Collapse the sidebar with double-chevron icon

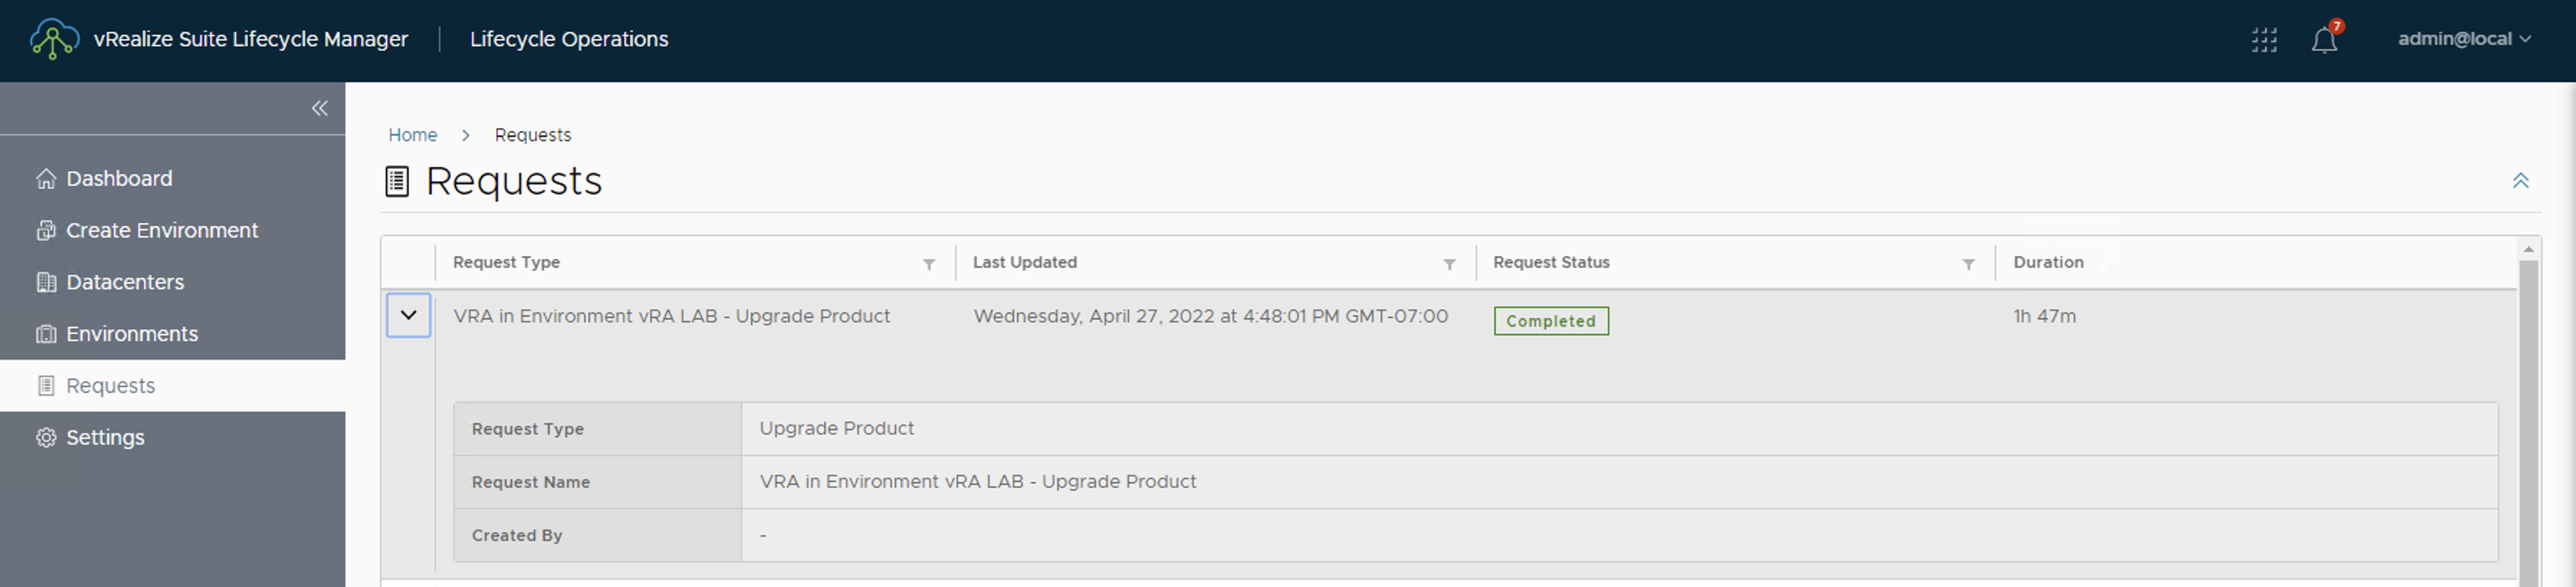pyautogui.click(x=319, y=108)
